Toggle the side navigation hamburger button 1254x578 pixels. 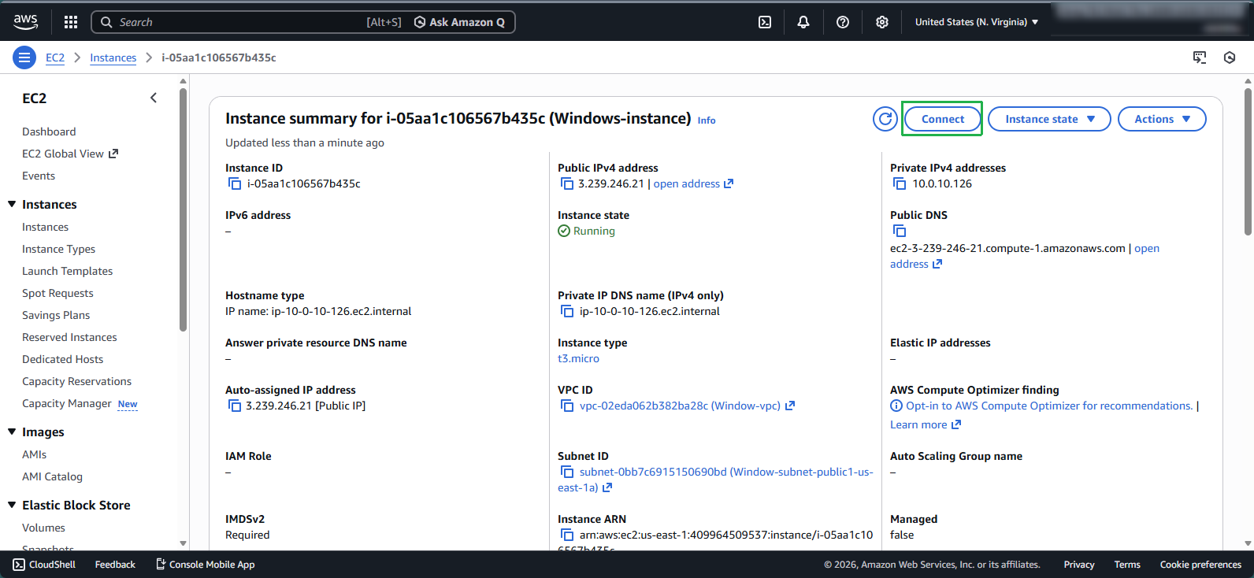24,57
